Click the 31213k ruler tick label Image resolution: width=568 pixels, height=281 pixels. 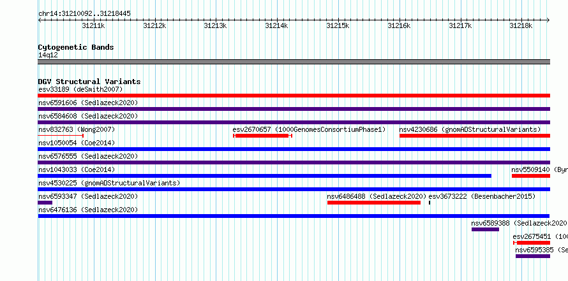[x=215, y=25]
